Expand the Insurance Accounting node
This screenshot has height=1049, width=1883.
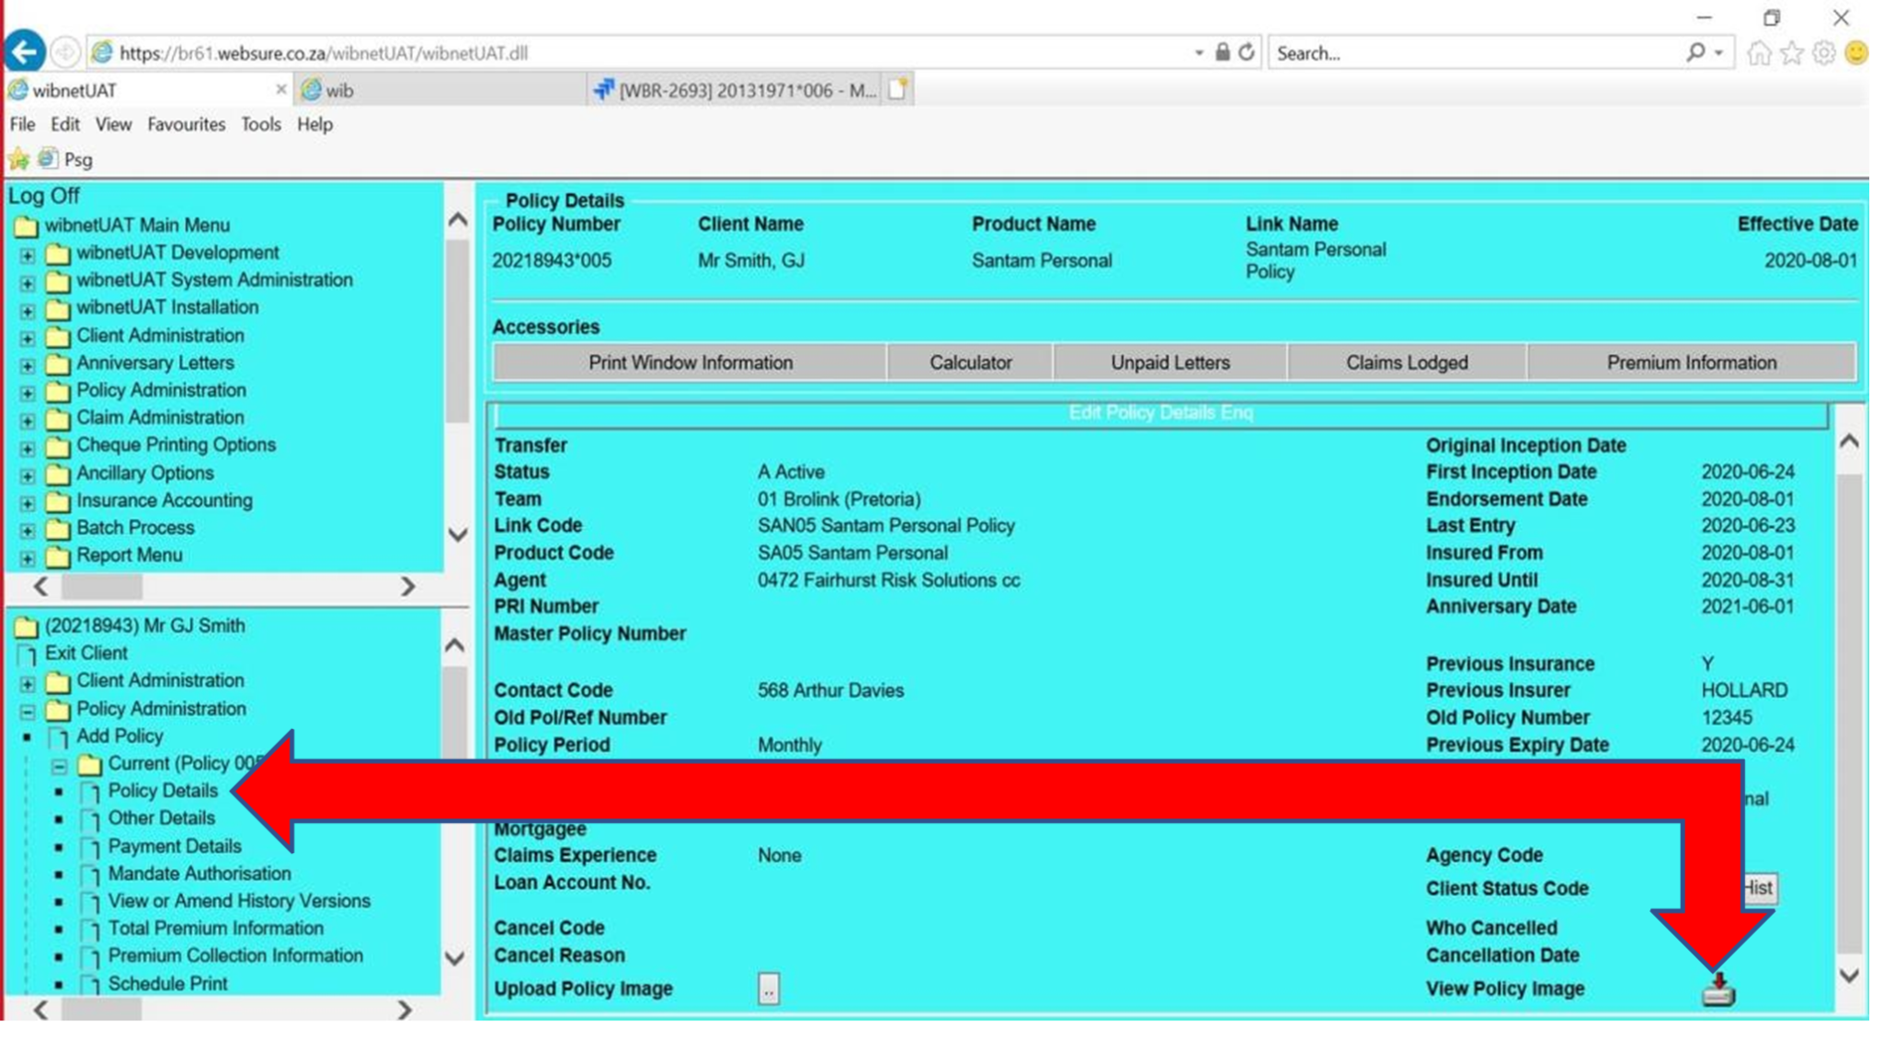(x=28, y=503)
